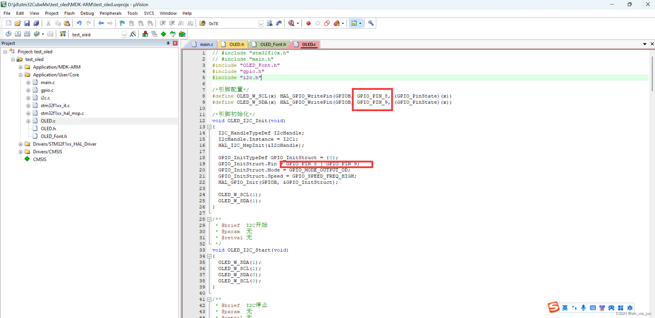Expand the Drivers/CMSIS tree node

pos(21,151)
